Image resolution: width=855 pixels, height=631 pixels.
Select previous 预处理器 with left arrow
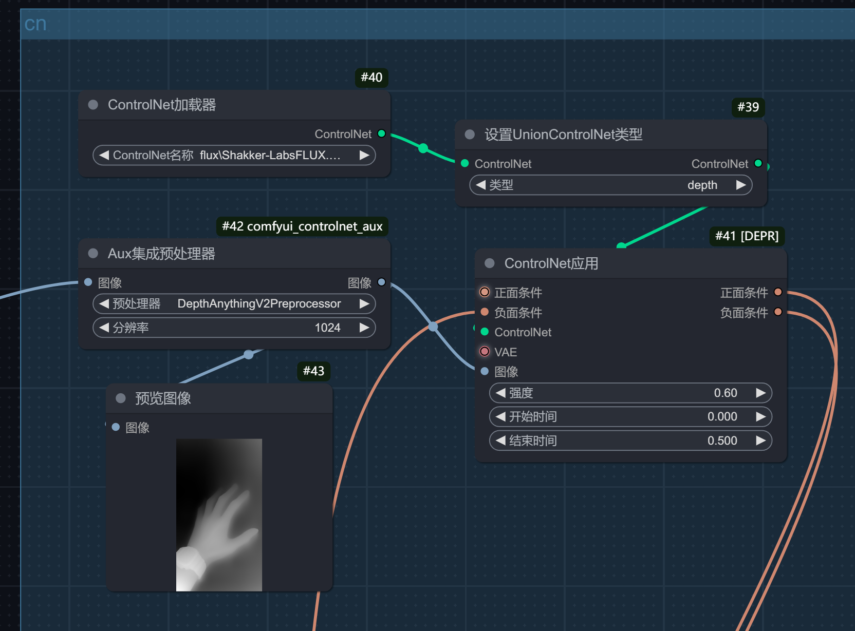[104, 303]
